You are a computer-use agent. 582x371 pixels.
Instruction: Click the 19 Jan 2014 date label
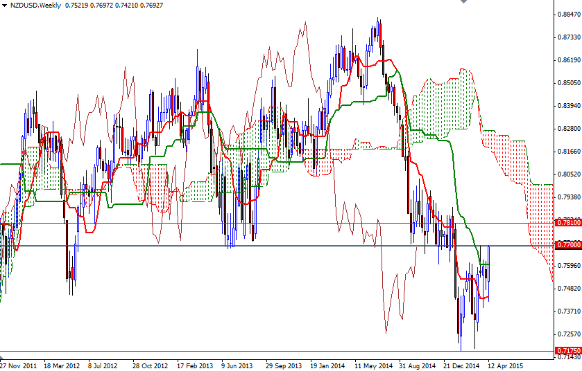tap(328, 366)
